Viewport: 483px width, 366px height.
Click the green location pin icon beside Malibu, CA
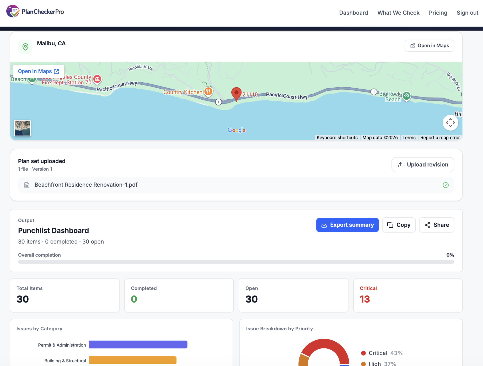[25, 47]
